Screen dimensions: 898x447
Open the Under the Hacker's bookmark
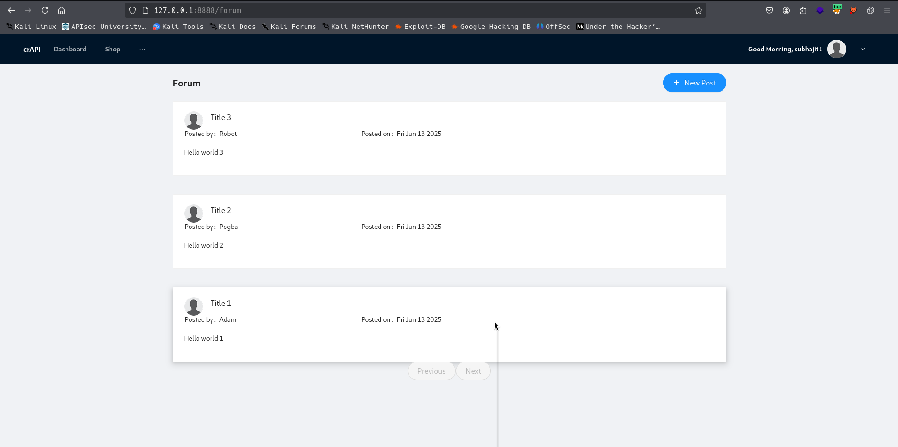[618, 27]
